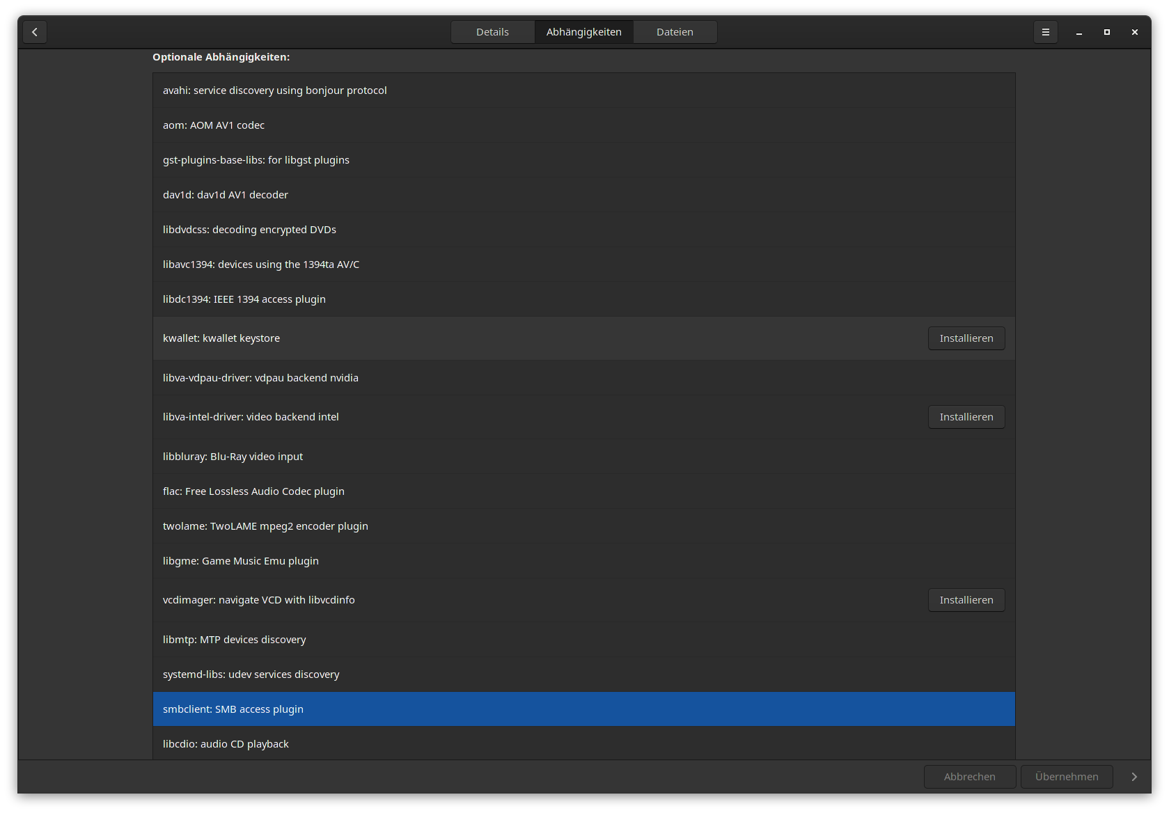Close the package manager window
The height and width of the screenshot is (813, 1169).
click(x=1134, y=32)
